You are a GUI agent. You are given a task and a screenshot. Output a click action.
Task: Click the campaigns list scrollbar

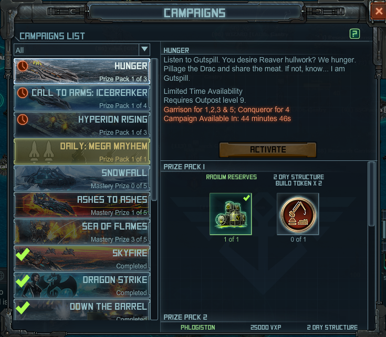[154, 129]
